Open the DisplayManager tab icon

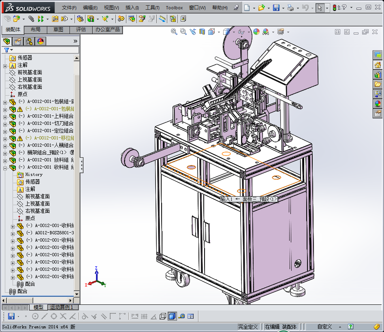(x=41, y=41)
